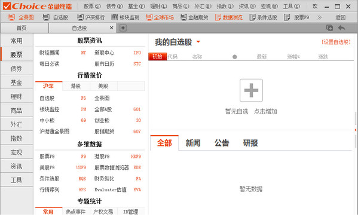The width and height of the screenshot is (358, 223).
Task: Switch quotes to the 港股 tab
Action: click(x=76, y=86)
